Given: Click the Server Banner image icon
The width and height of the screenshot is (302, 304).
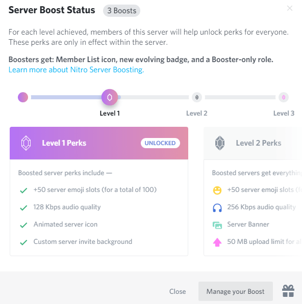Looking at the screenshot, I should tap(217, 225).
